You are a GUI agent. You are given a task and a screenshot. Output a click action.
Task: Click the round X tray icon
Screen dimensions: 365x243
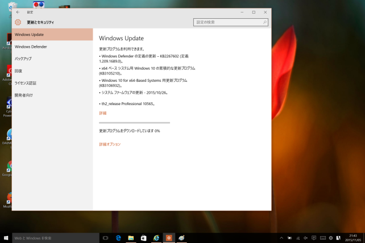point(331,238)
